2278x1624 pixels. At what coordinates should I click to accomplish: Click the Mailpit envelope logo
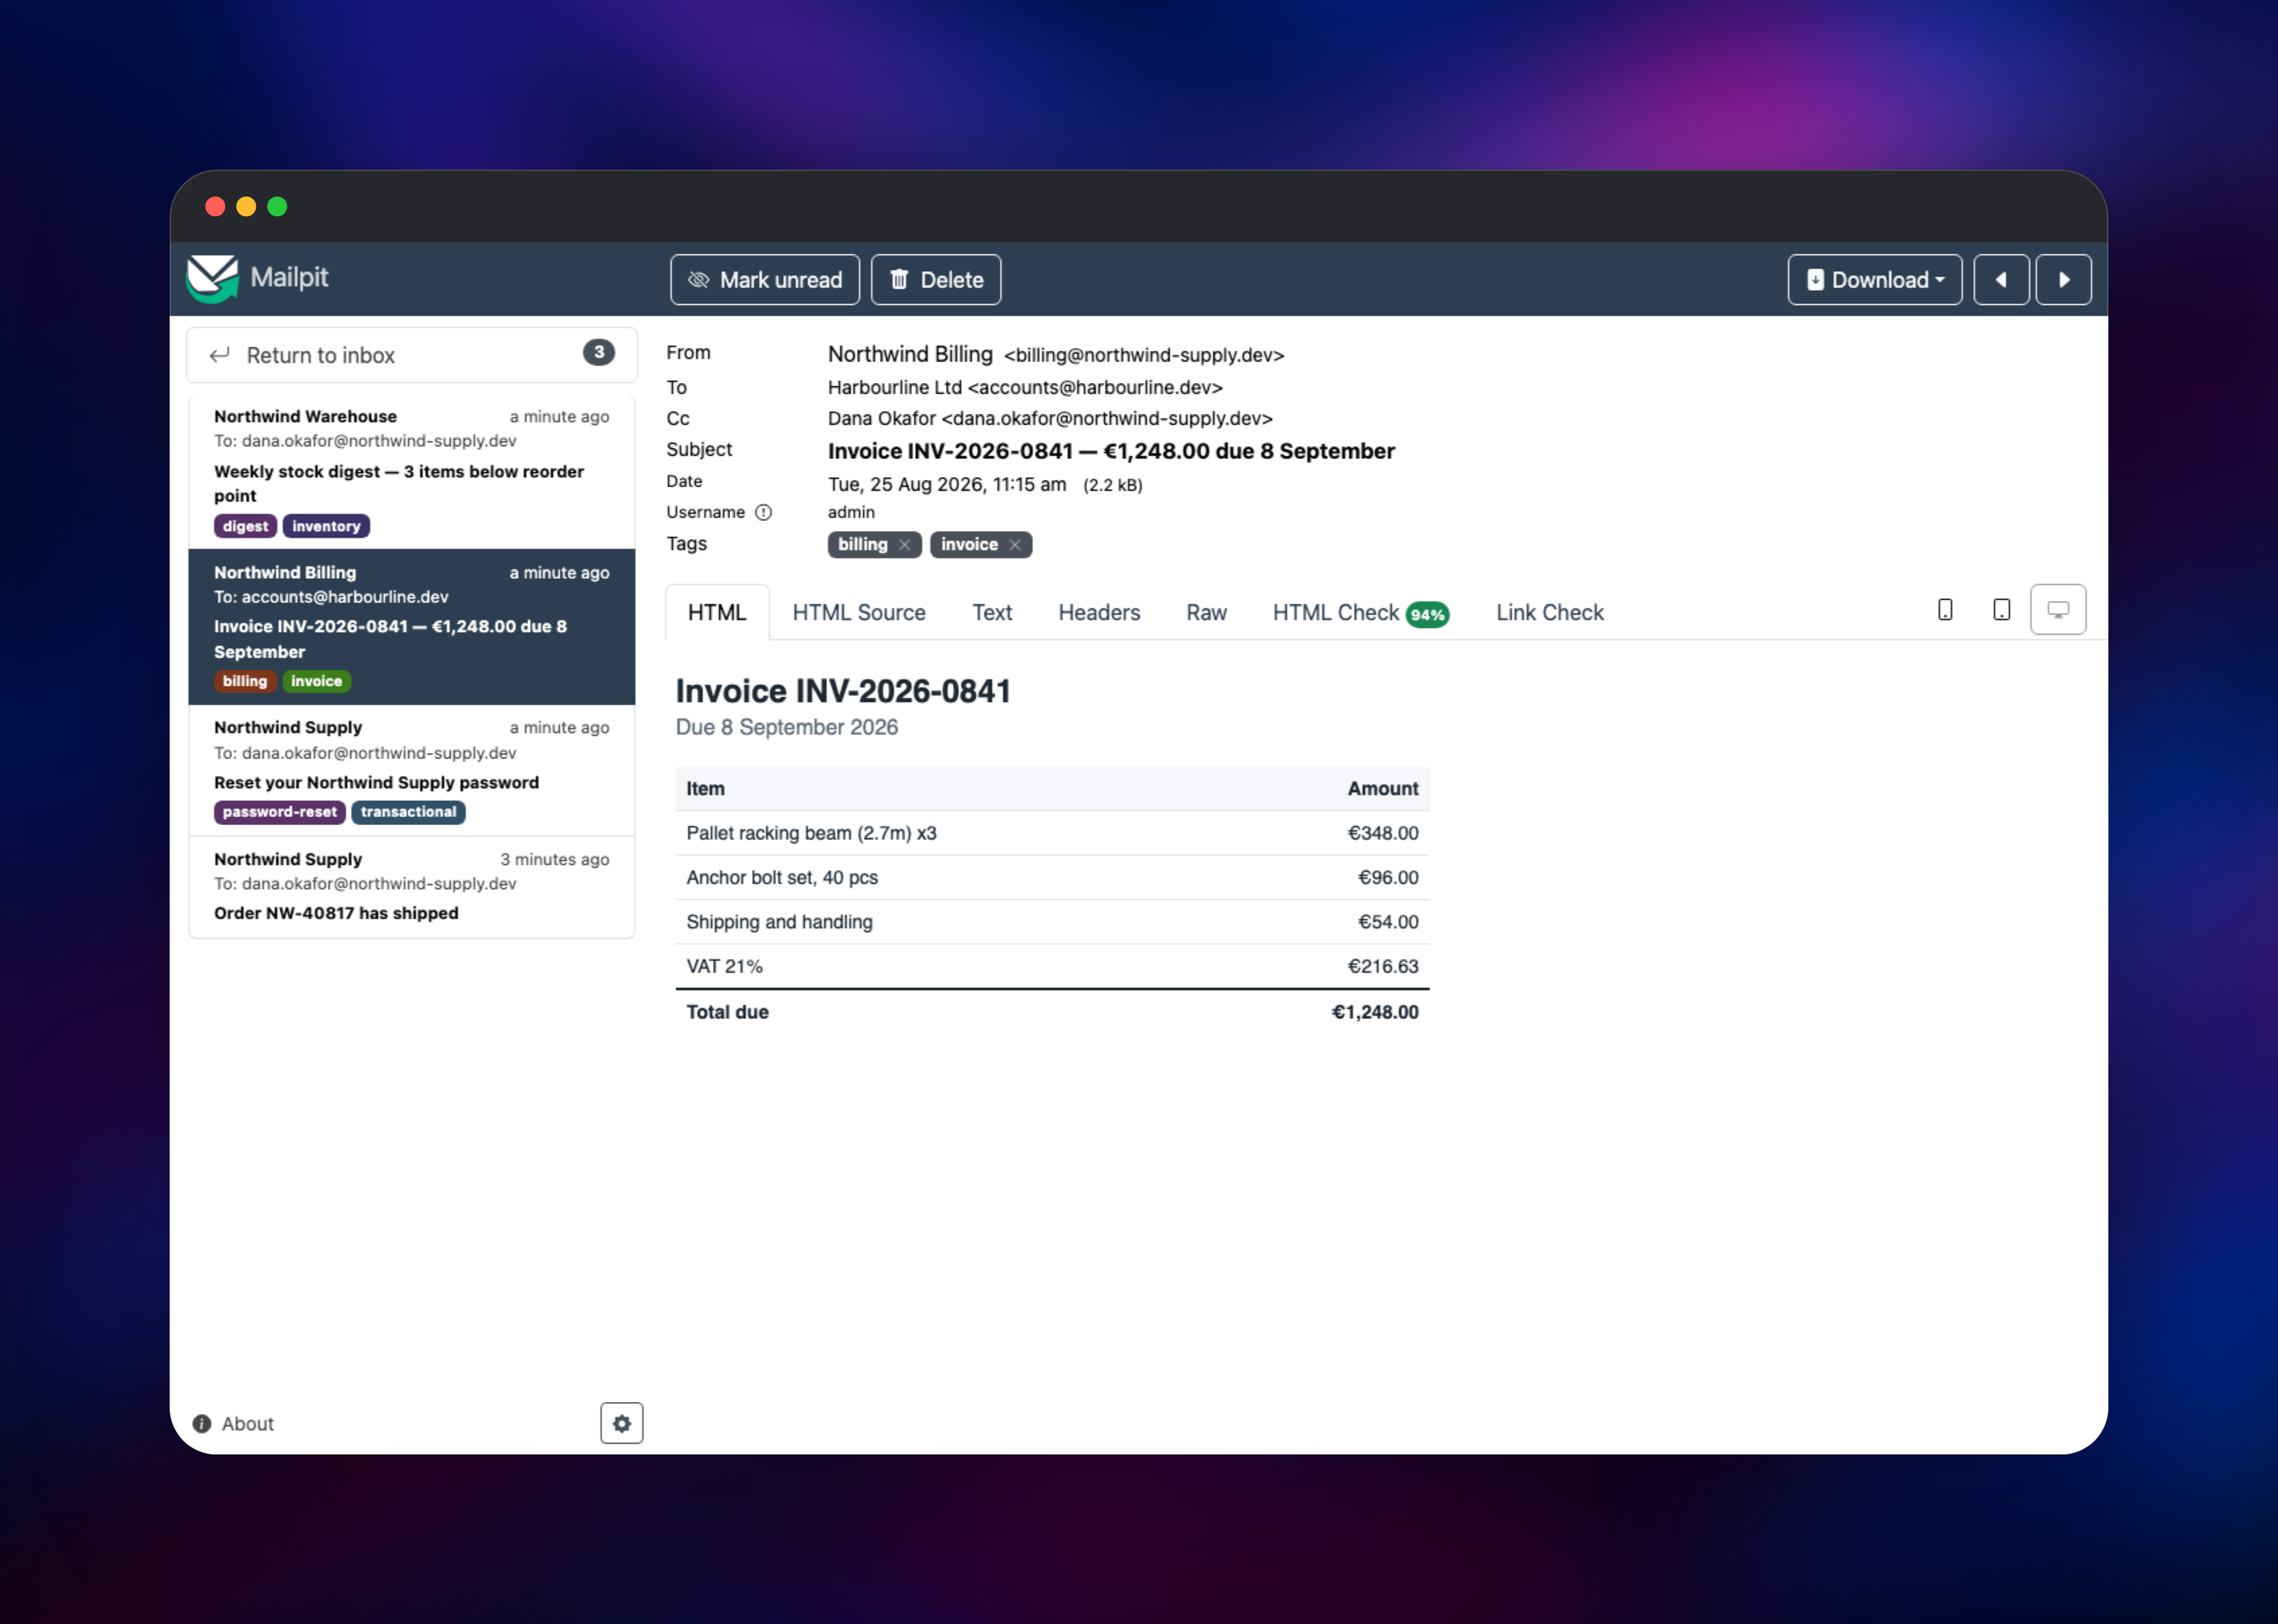pyautogui.click(x=212, y=279)
